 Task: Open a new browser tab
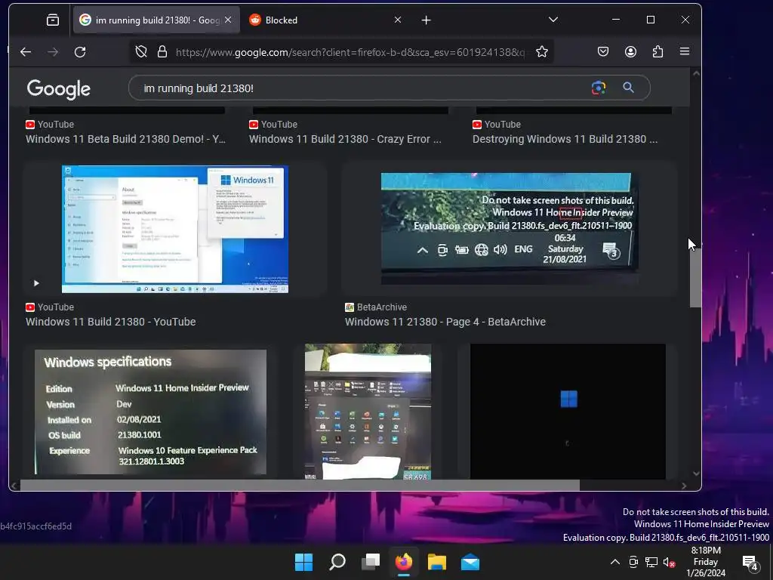click(x=426, y=20)
